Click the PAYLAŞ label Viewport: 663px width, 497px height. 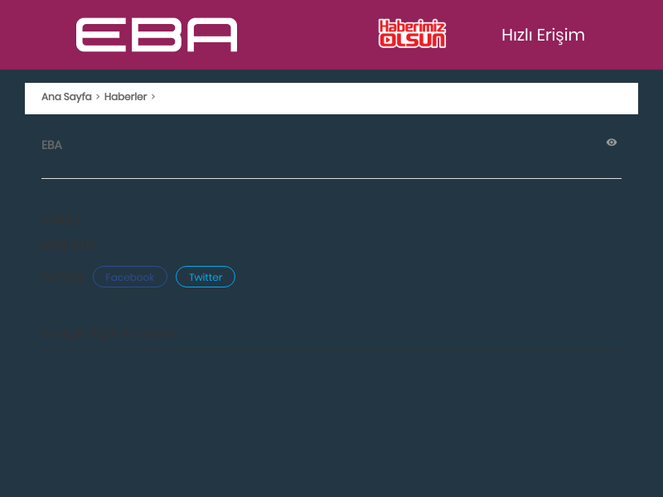point(64,277)
